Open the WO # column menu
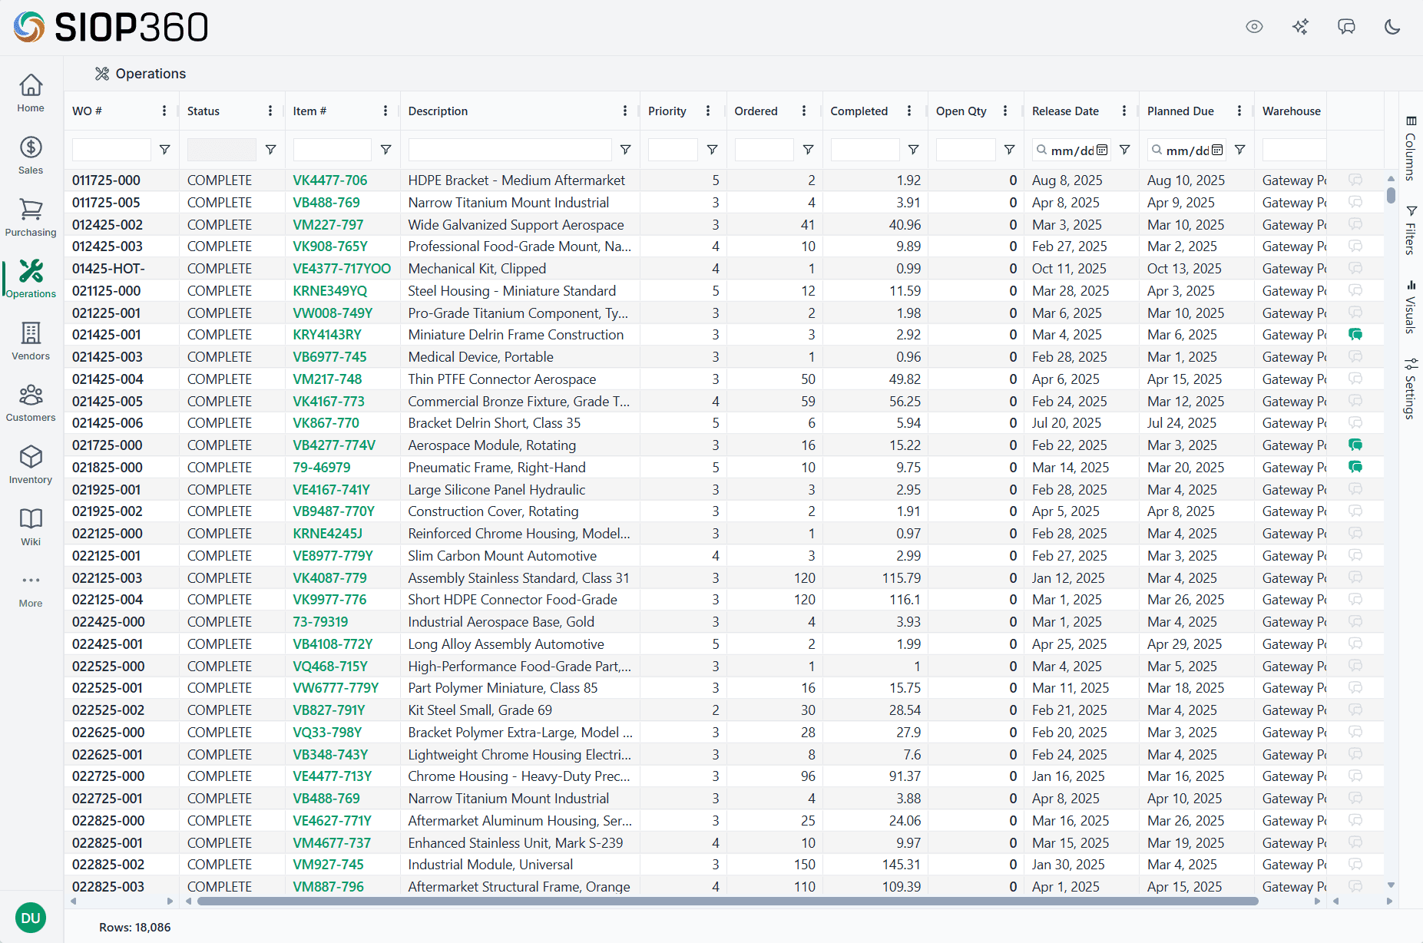The image size is (1423, 943). pyautogui.click(x=164, y=111)
